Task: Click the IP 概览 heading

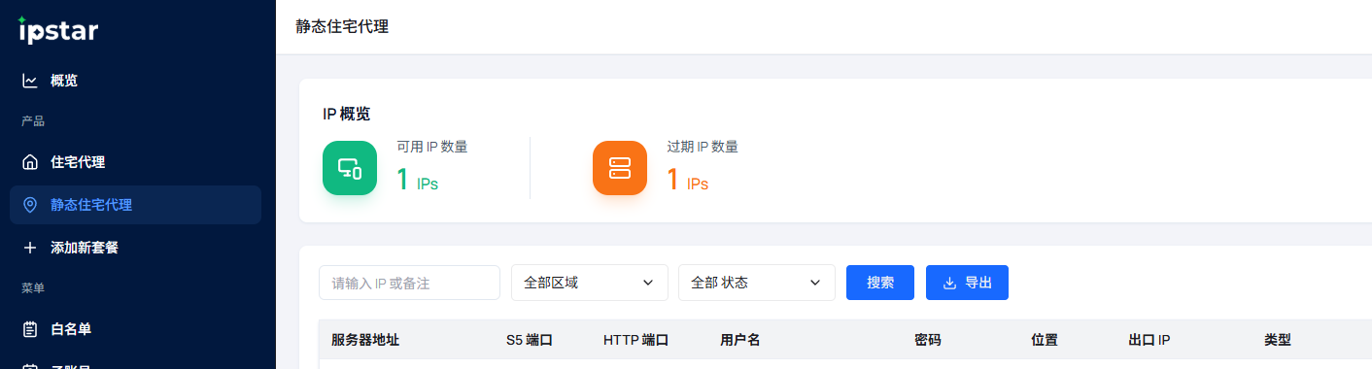Action: (346, 114)
